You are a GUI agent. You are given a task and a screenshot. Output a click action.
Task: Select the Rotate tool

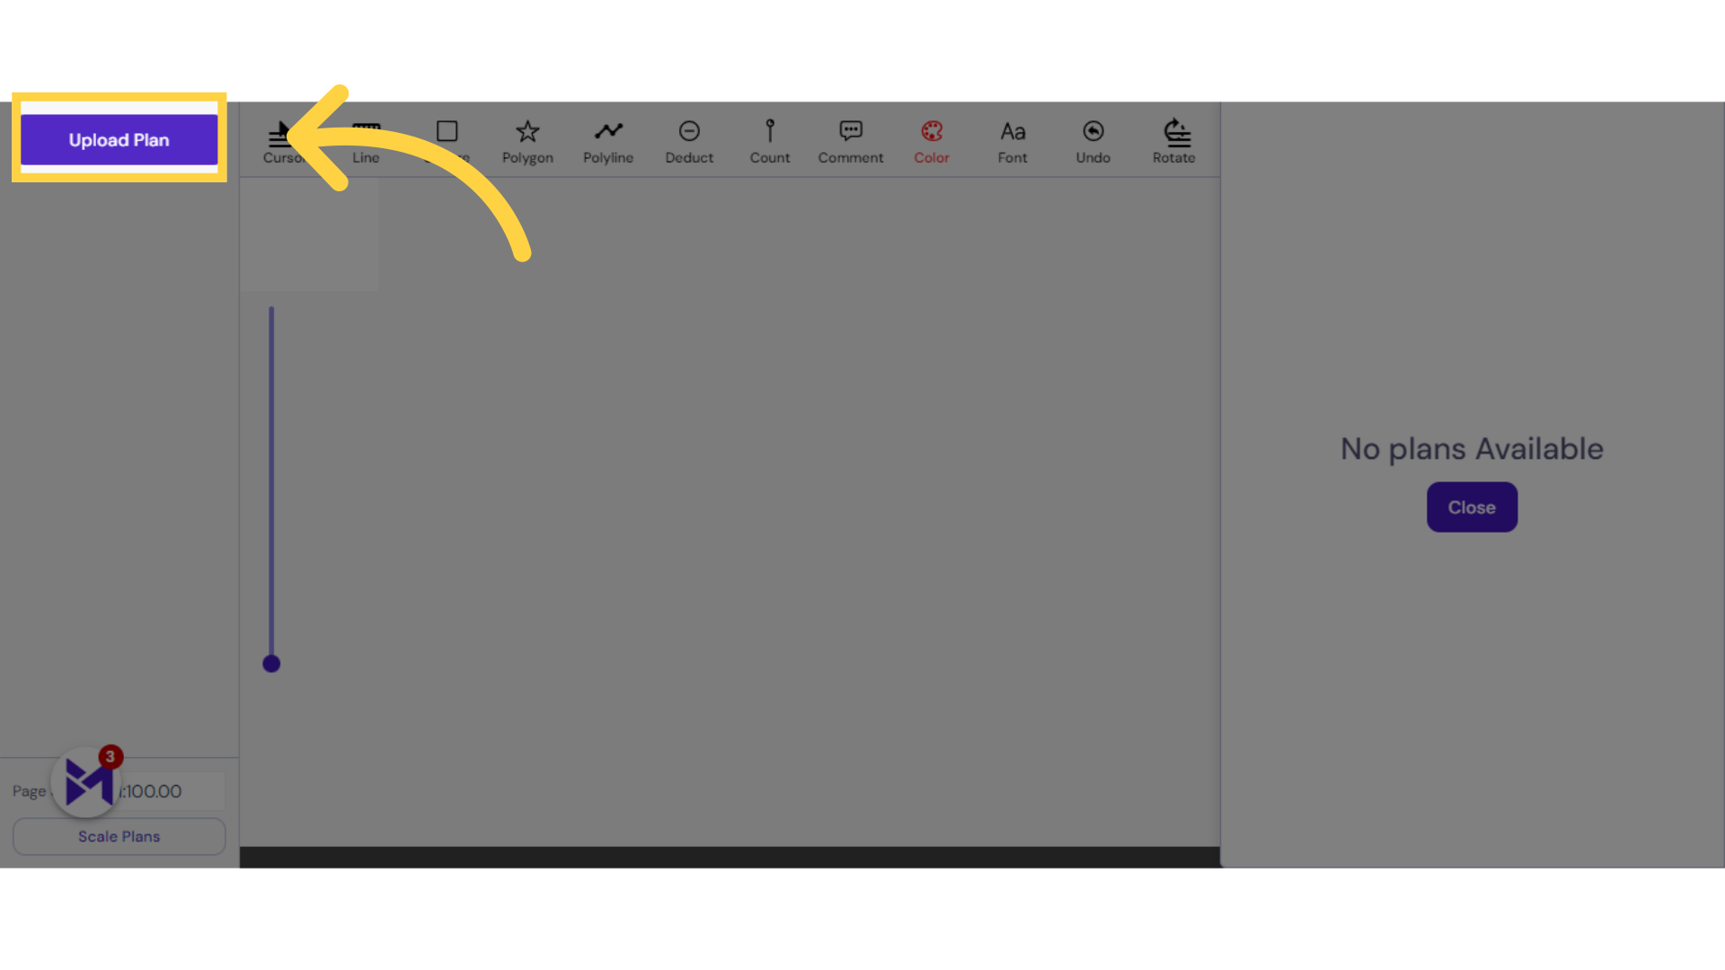click(1174, 140)
